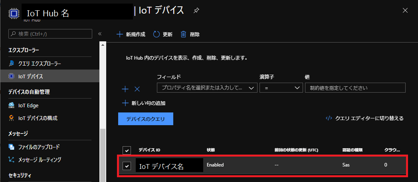The image size is (418, 182).
Task: Click the IoT device configuration icon
Action: tap(12, 118)
